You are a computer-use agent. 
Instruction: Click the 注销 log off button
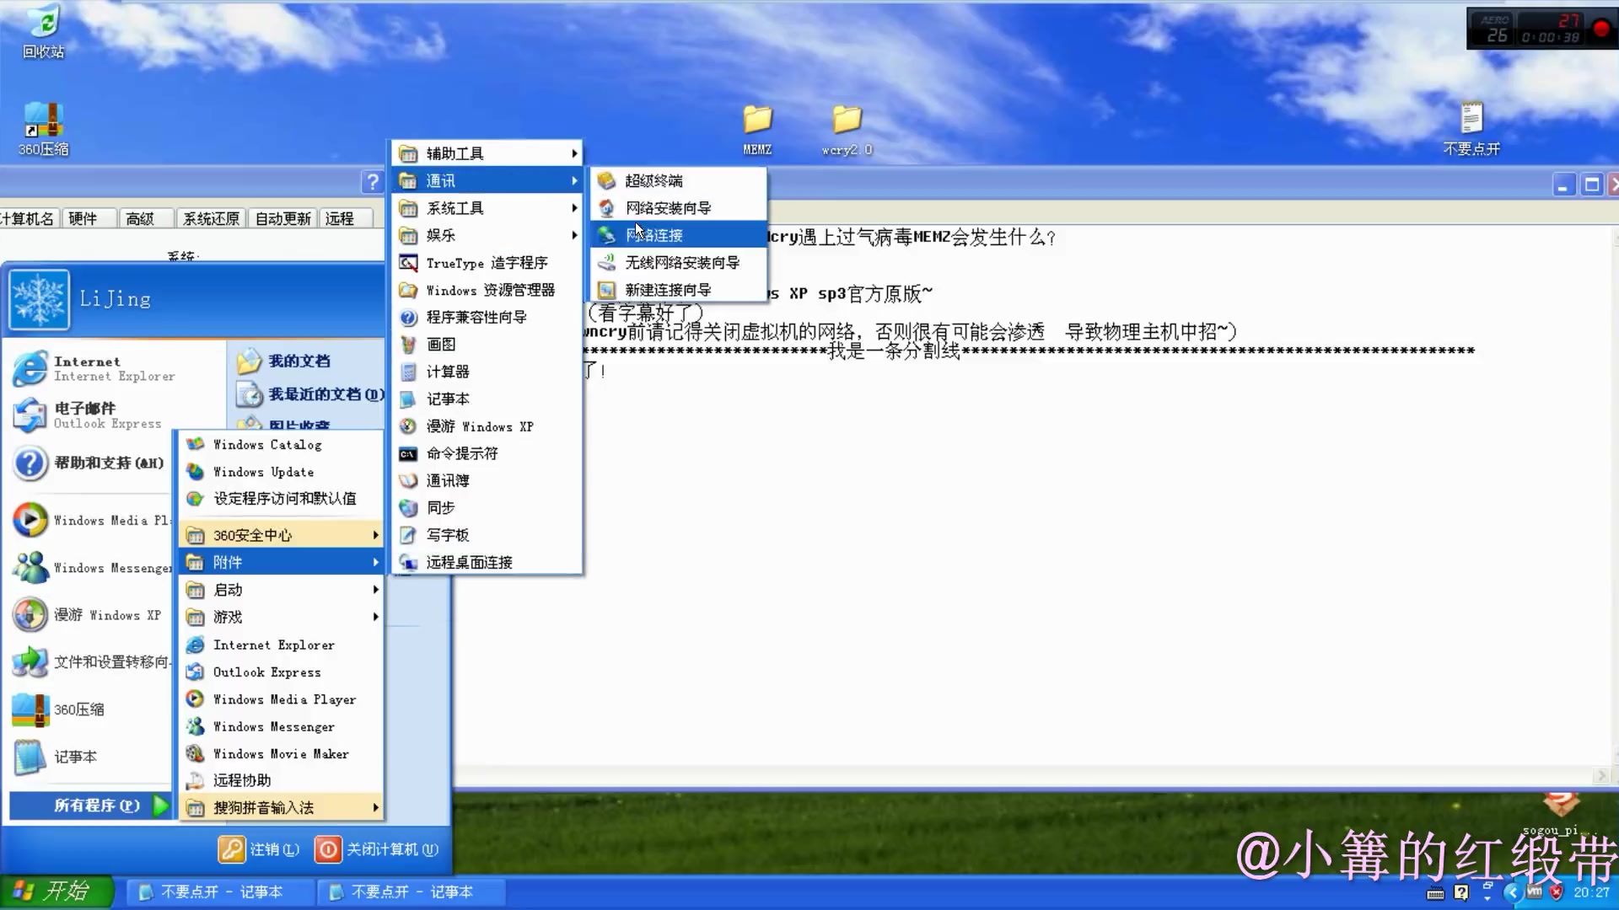point(259,849)
